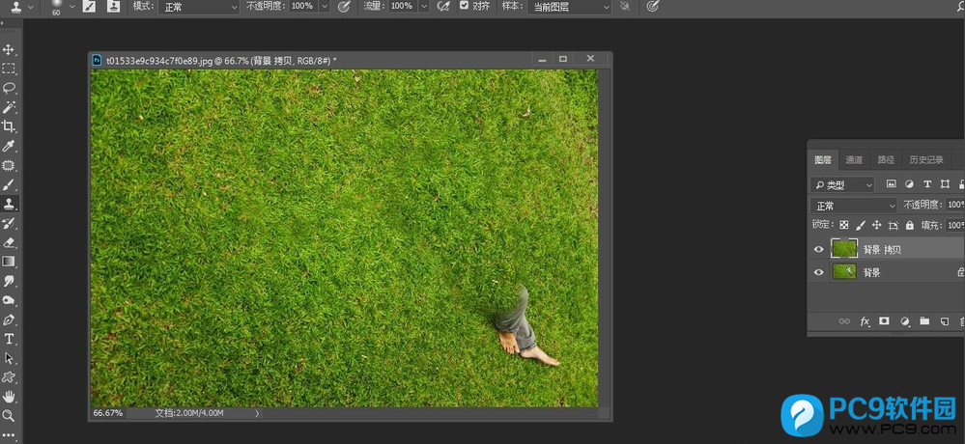Filter layers by adjustment layers icon
965x444 pixels.
point(909,183)
